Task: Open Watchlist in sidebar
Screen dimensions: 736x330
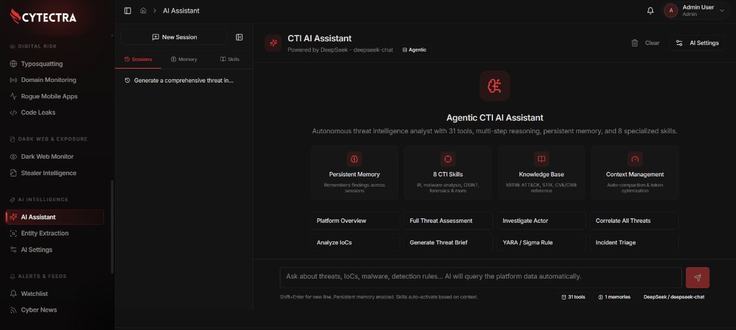Action: [x=55, y=294]
